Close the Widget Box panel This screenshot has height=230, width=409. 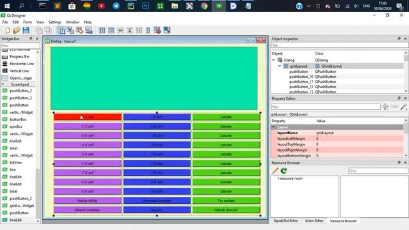coord(37,38)
